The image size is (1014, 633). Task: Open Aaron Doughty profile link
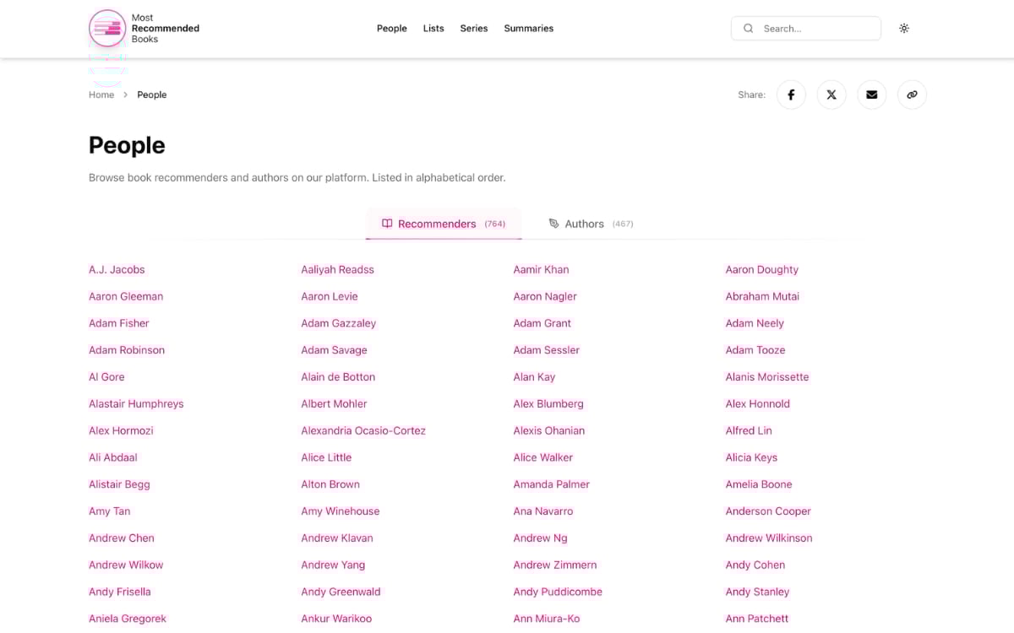pyautogui.click(x=762, y=269)
